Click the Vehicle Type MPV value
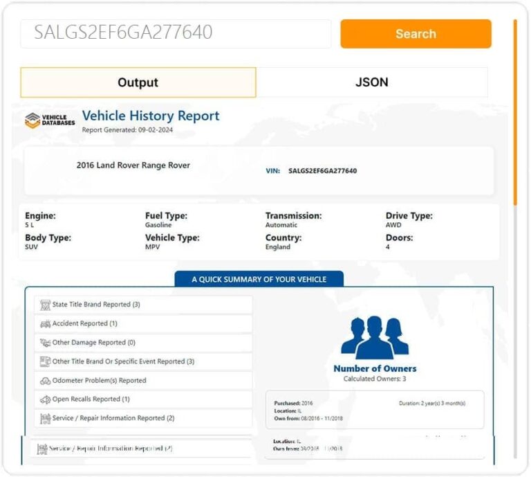 point(152,247)
